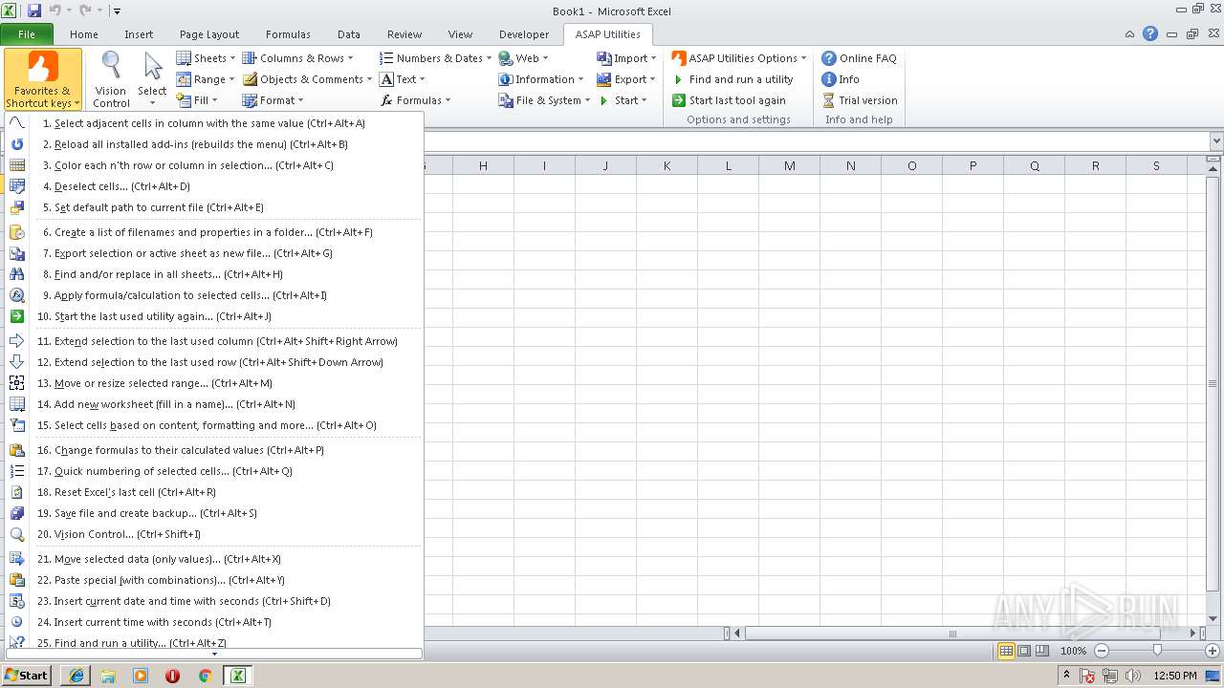Switch to the Home tab
This screenshot has width=1224, height=688.
click(84, 34)
